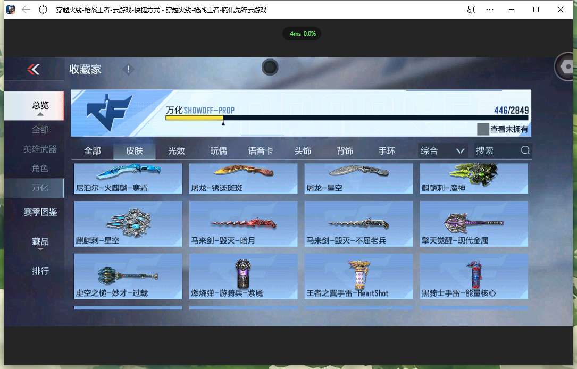Viewport: 577px width, 369px height.
Task: Switch to the 玩偶 tab
Action: pos(219,151)
